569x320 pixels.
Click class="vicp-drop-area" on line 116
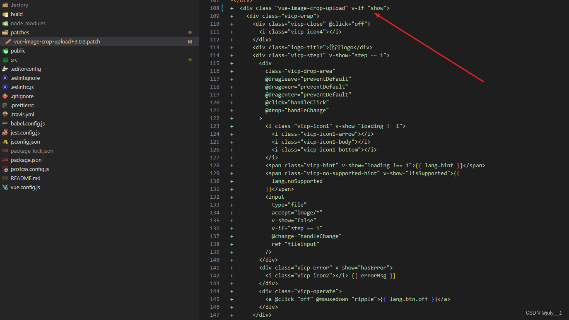click(x=300, y=71)
